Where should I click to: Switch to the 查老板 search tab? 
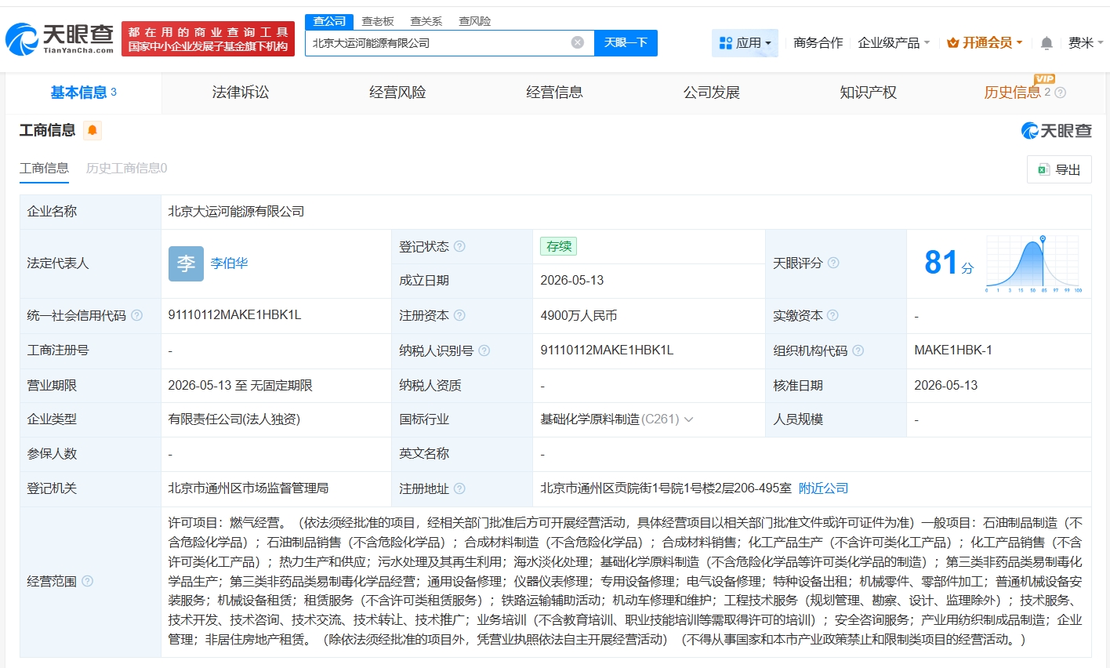378,21
